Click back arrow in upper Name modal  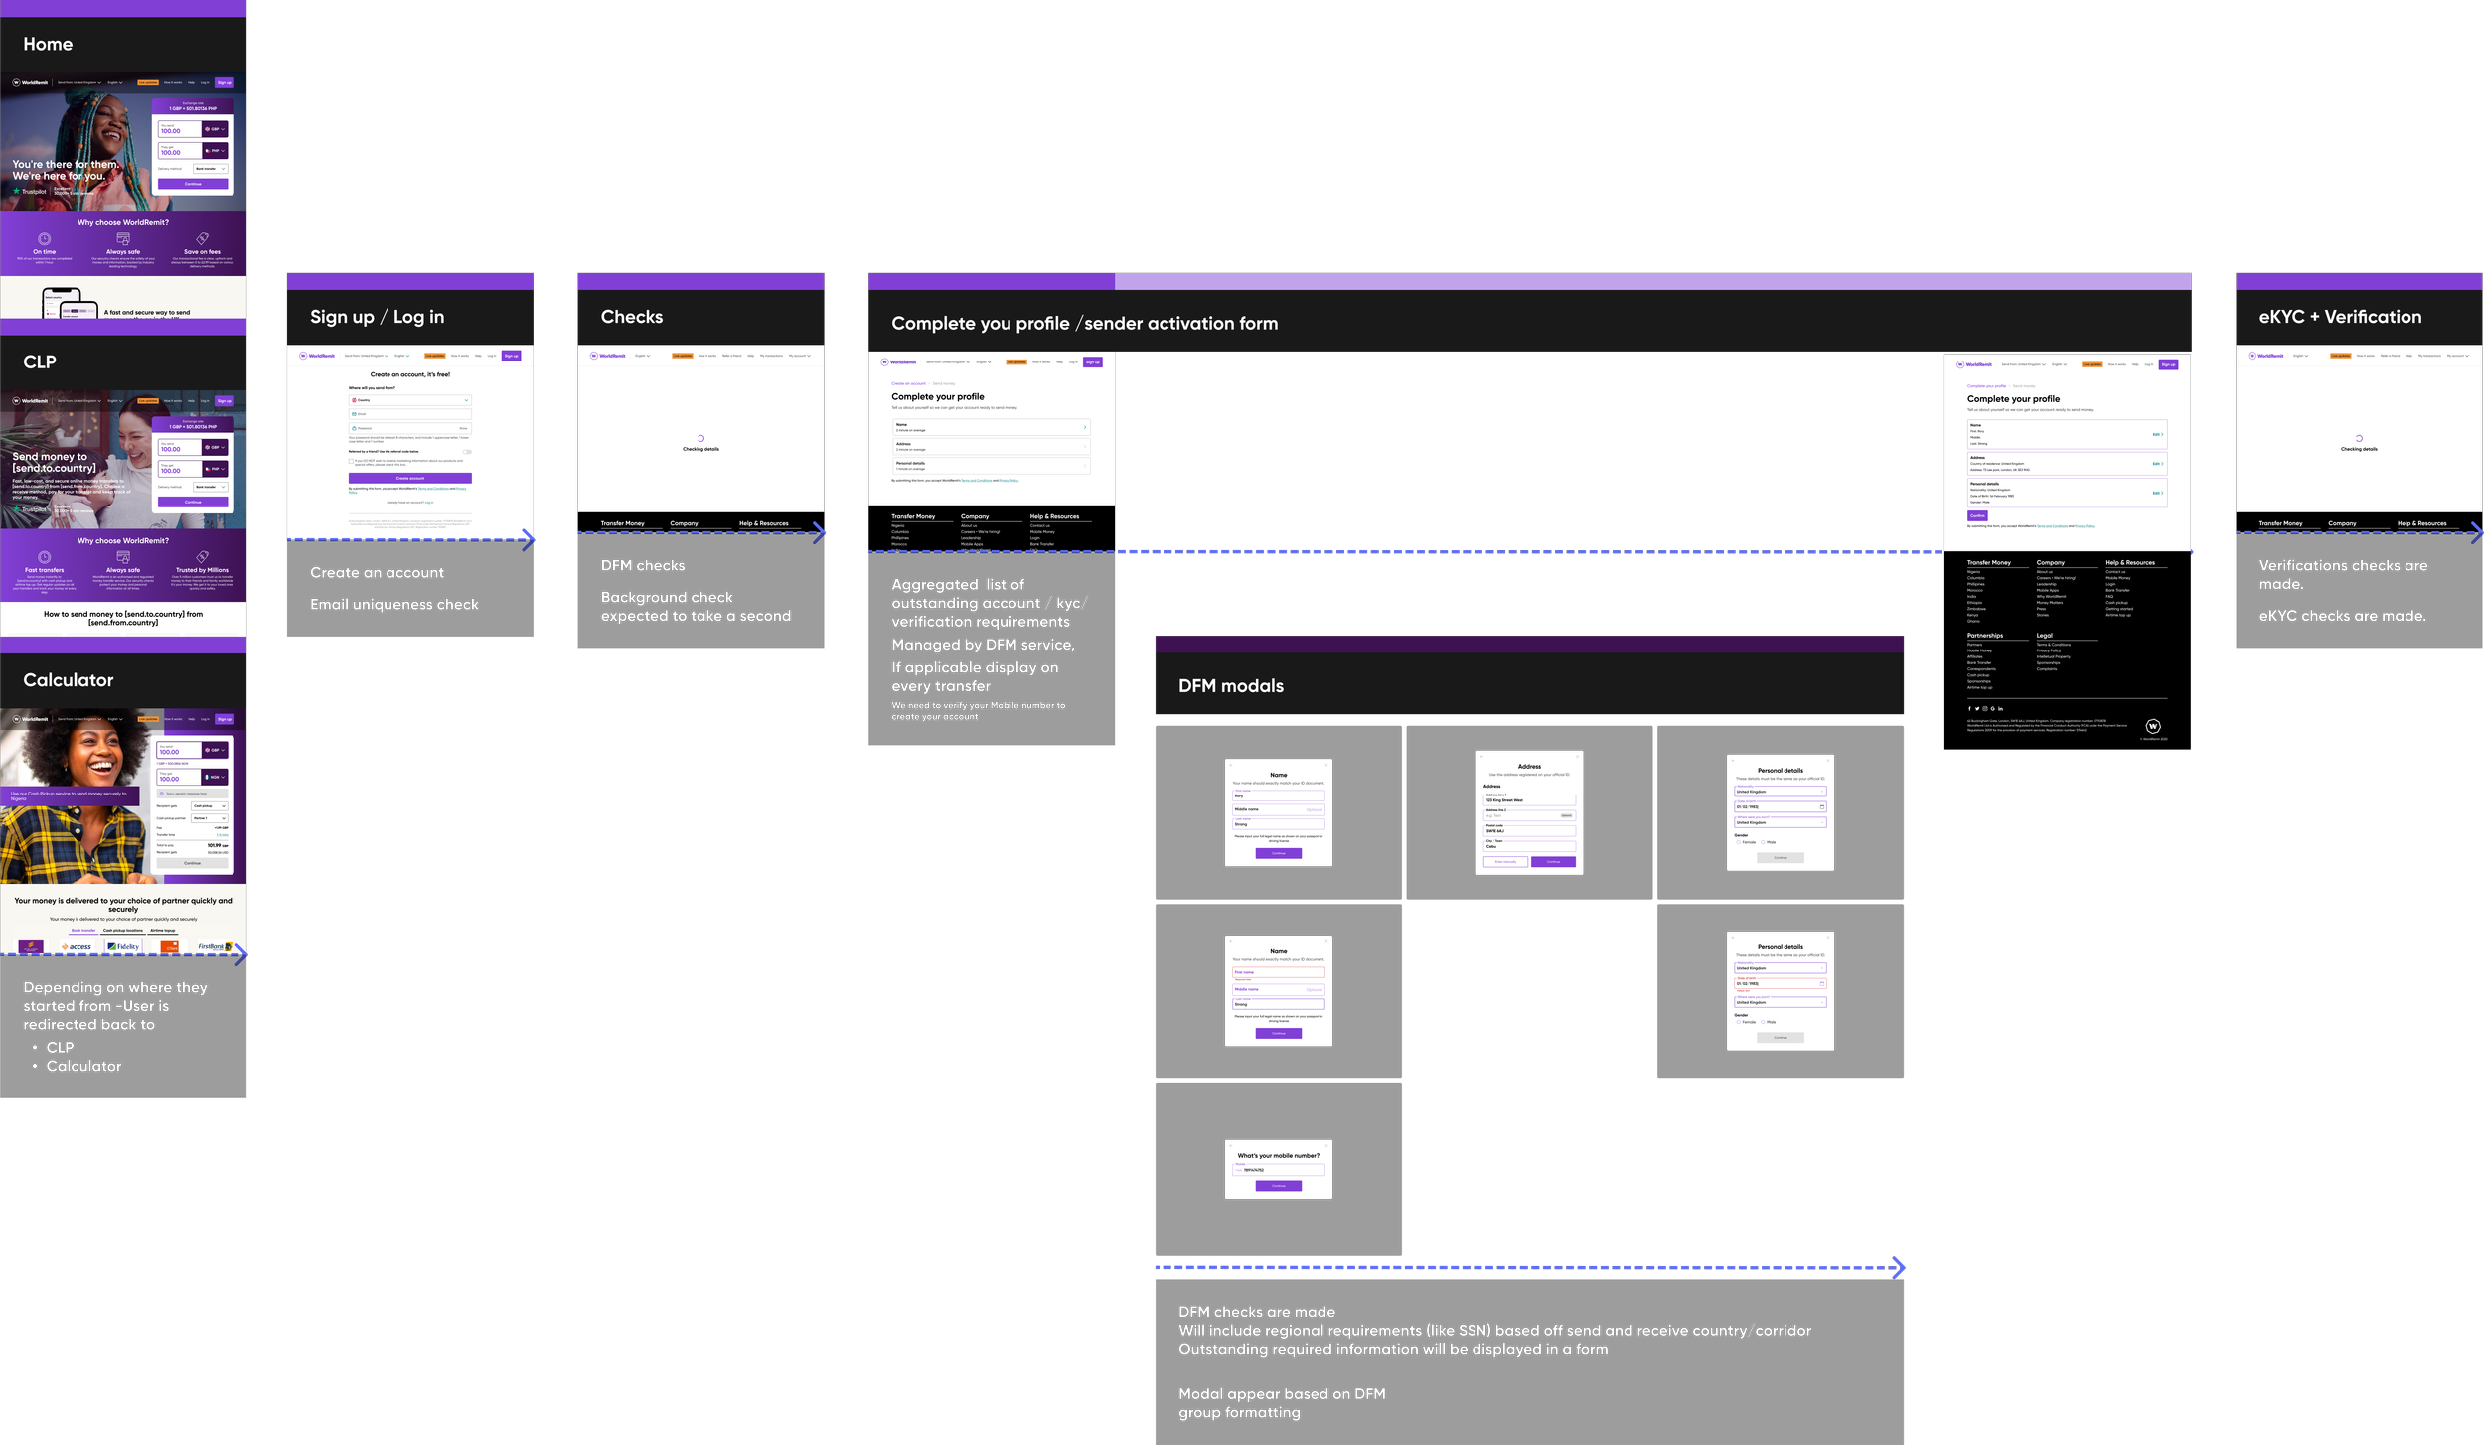[1231, 765]
